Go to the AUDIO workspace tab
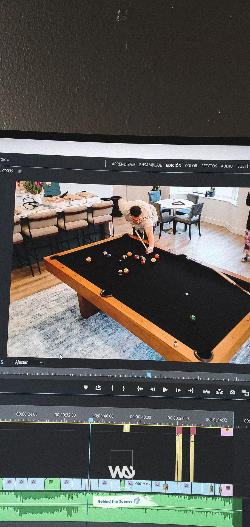This screenshot has height=527, width=250. click(227, 166)
